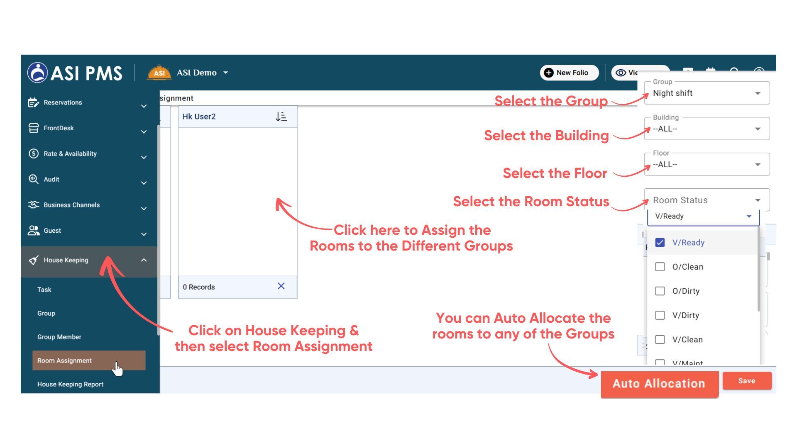The image size is (797, 448).
Task: Uncheck the V/Ready checkbox
Action: [660, 243]
